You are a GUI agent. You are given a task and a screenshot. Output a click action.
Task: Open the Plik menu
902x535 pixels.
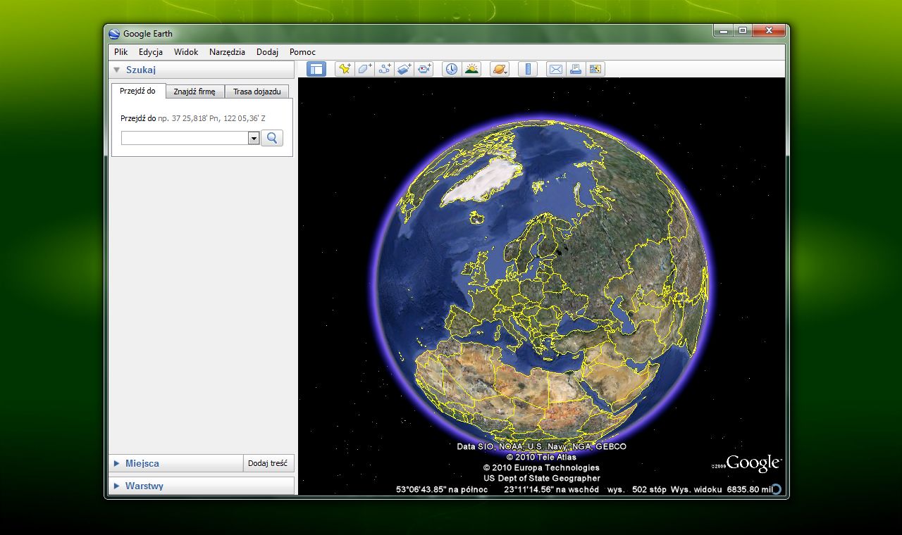click(121, 52)
